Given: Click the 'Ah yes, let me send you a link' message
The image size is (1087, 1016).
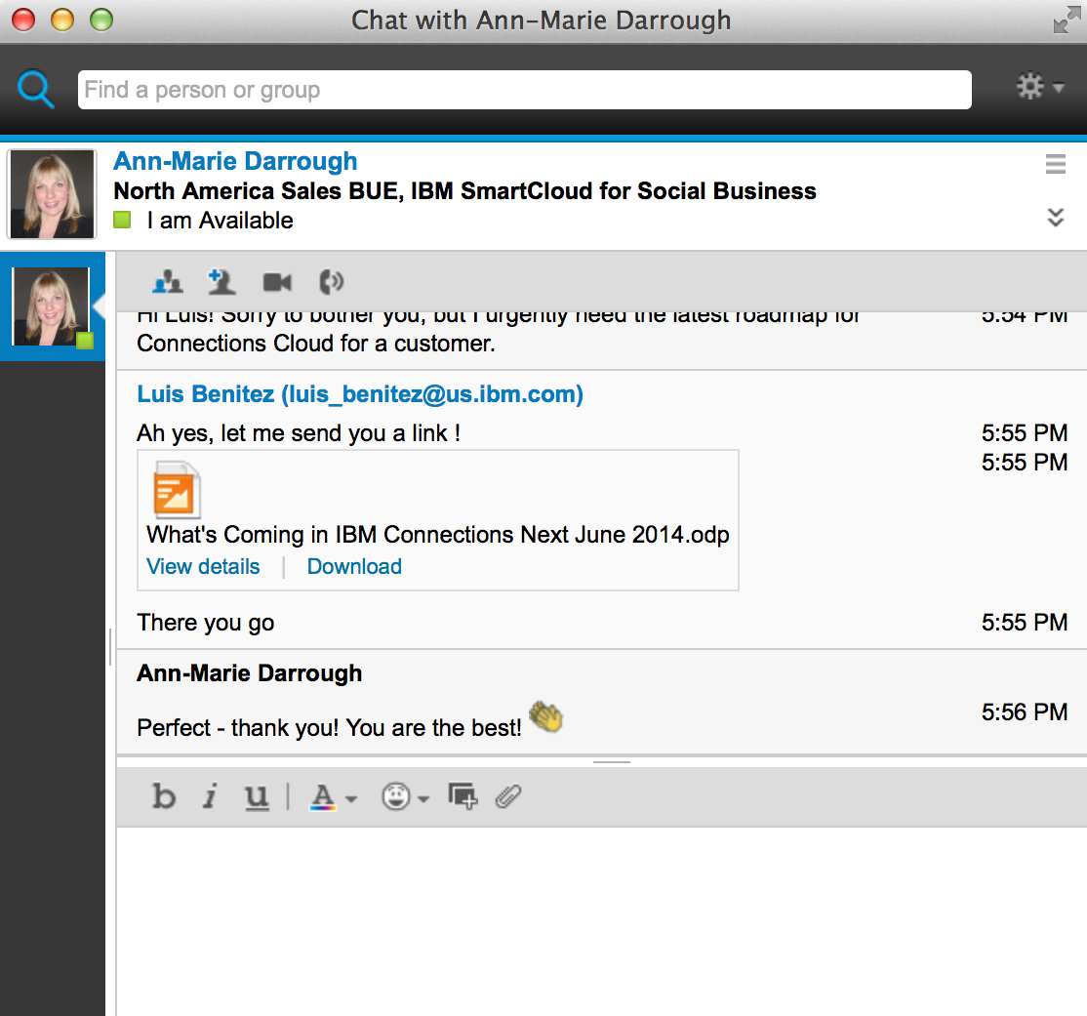Looking at the screenshot, I should click(x=298, y=433).
